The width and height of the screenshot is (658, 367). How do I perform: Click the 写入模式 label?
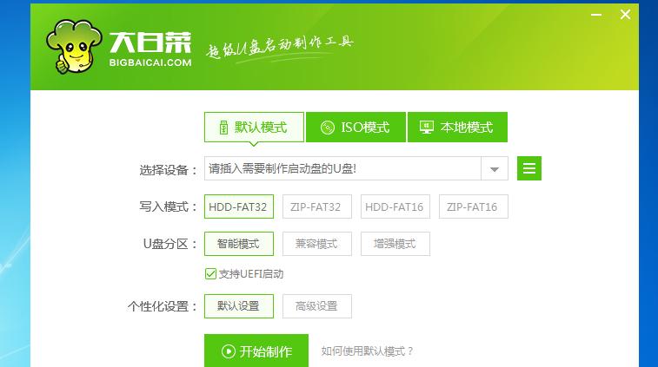click(168, 207)
